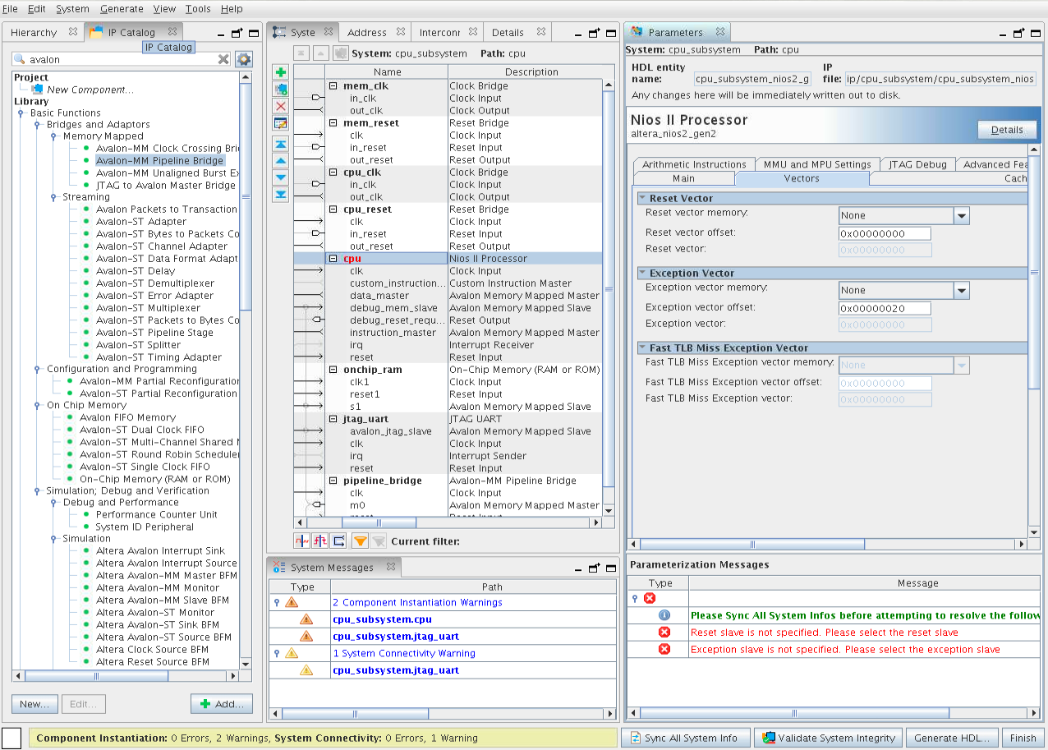This screenshot has width=1048, height=750.
Task: Click the move-to-top arrow icon
Action: 281,144
